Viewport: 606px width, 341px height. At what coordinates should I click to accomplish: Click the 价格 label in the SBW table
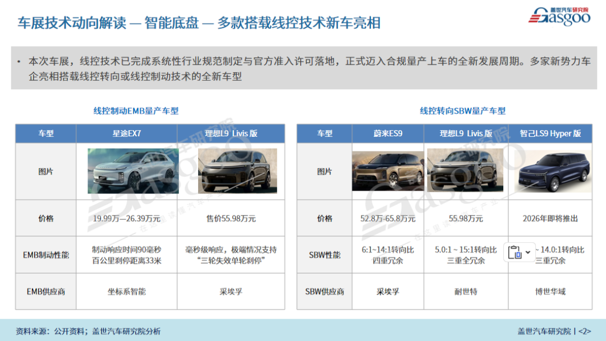[x=325, y=219]
